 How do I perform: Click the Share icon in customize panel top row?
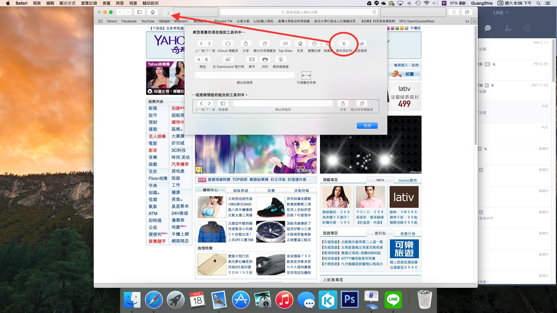point(246,43)
